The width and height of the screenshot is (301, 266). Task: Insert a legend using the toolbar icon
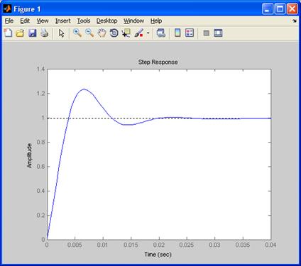point(190,33)
